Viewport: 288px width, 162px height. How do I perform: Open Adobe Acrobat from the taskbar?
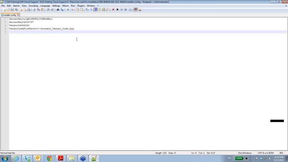pos(61,158)
